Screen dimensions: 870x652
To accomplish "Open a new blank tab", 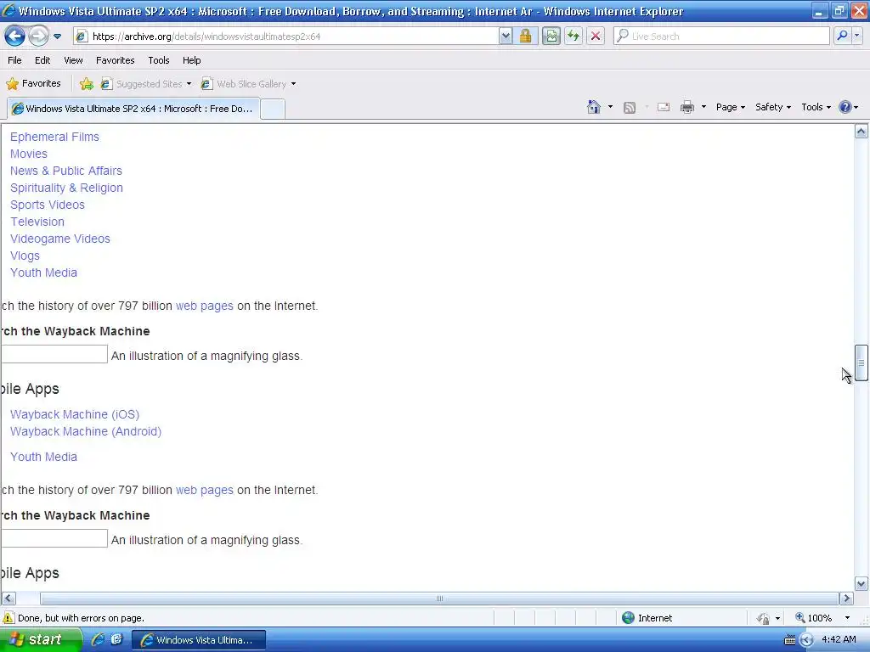I will click(x=273, y=110).
